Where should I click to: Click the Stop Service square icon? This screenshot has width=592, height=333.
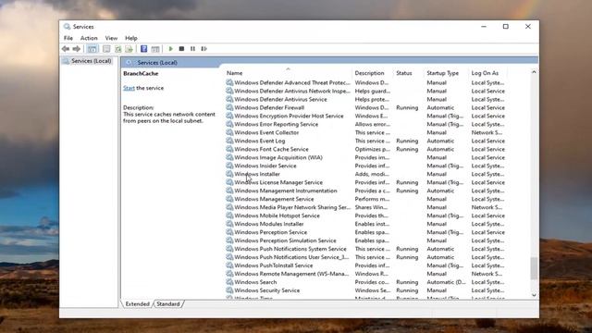[x=181, y=49]
